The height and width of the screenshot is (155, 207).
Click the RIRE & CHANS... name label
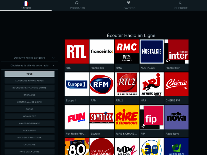[126, 134]
